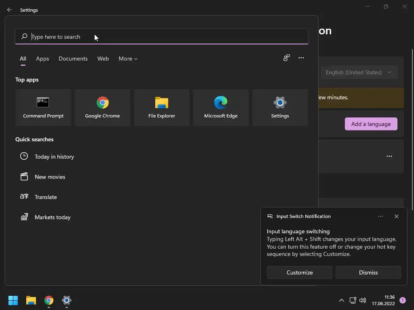Open search work/school account icon
The height and width of the screenshot is (310, 414).
point(287,58)
